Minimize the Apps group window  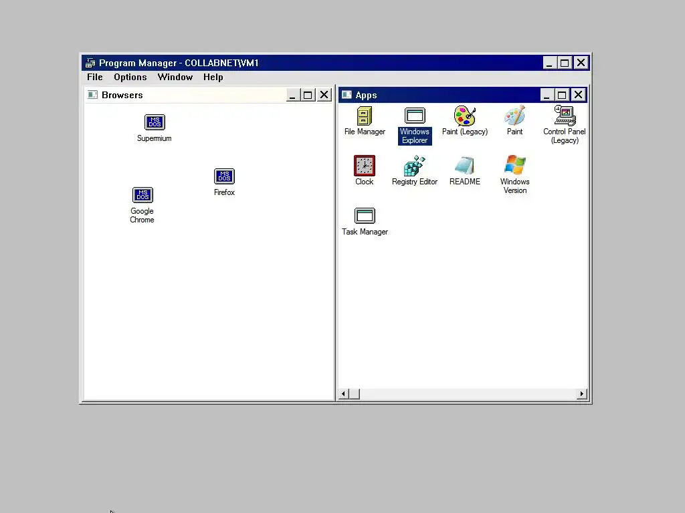[547, 95]
